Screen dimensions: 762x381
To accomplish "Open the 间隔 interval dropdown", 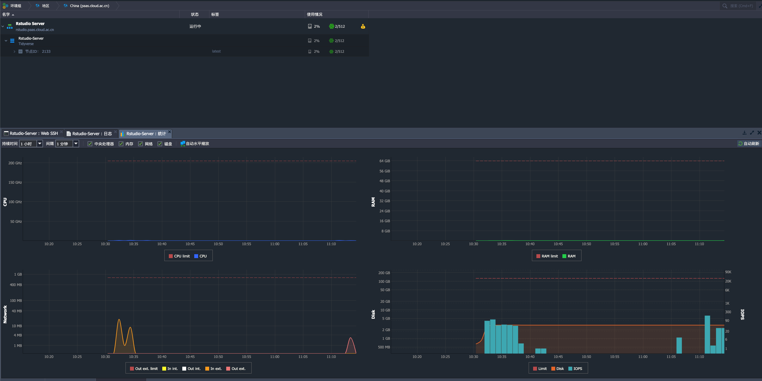I will [x=76, y=144].
